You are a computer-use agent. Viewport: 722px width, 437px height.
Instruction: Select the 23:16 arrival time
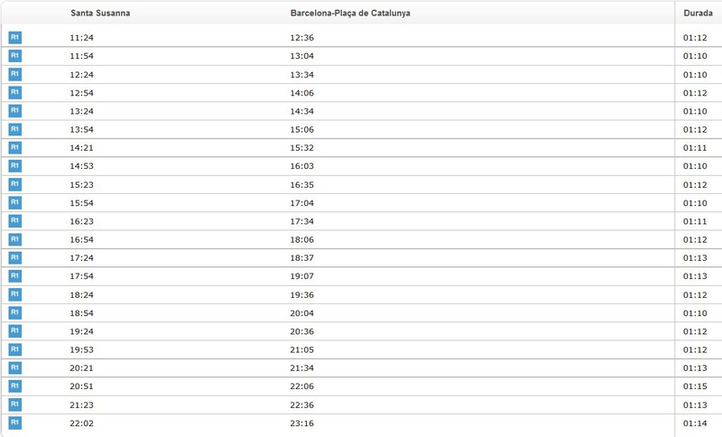[301, 423]
